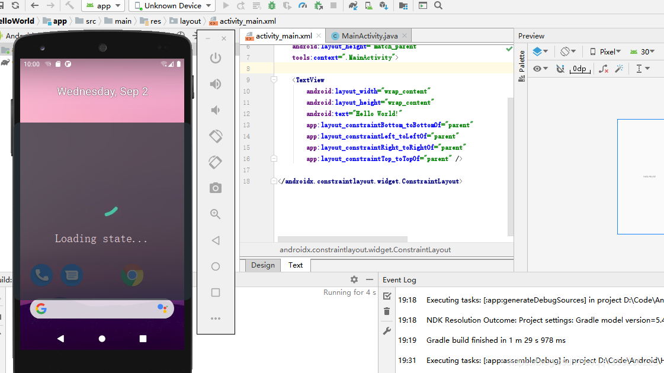Toggle autoconnect constraints in the Preview toolbar
This screenshot has width=664, height=373.
coord(560,68)
